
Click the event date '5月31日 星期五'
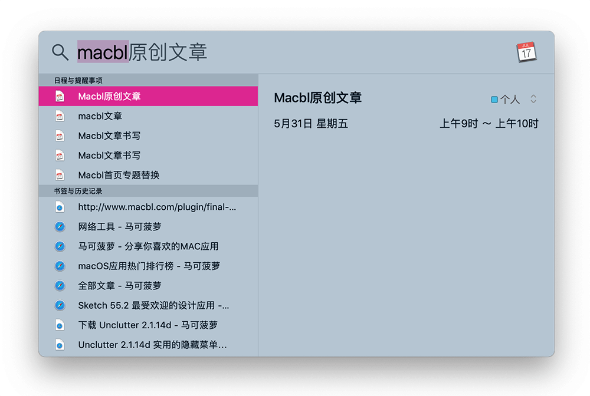pyautogui.click(x=311, y=124)
